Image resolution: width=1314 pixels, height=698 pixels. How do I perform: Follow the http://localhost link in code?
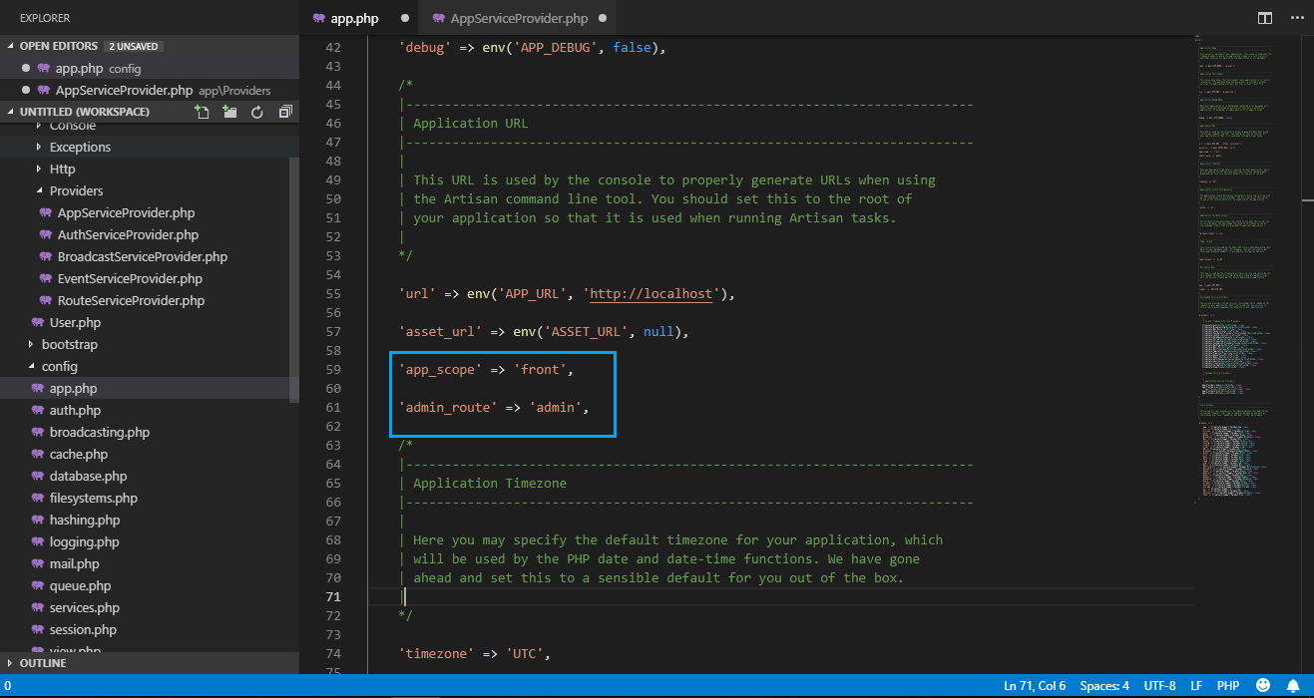coord(652,293)
